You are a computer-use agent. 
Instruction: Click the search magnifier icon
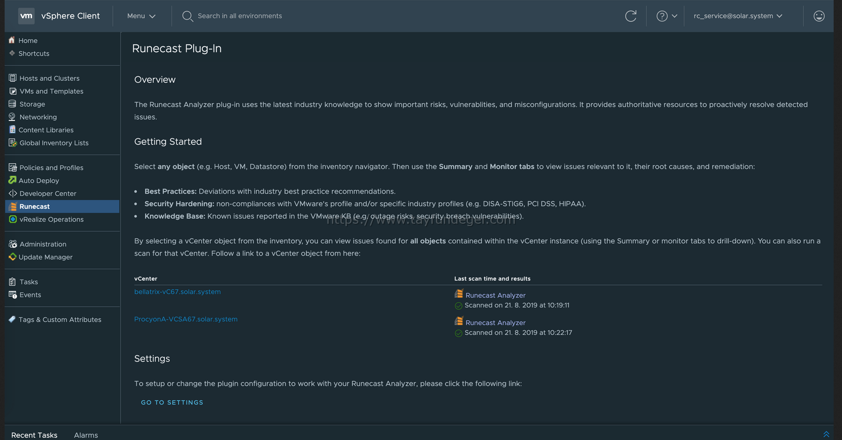tap(187, 16)
